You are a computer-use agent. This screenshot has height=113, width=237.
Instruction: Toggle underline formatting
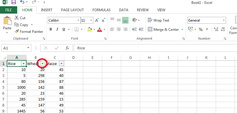click(64, 29)
